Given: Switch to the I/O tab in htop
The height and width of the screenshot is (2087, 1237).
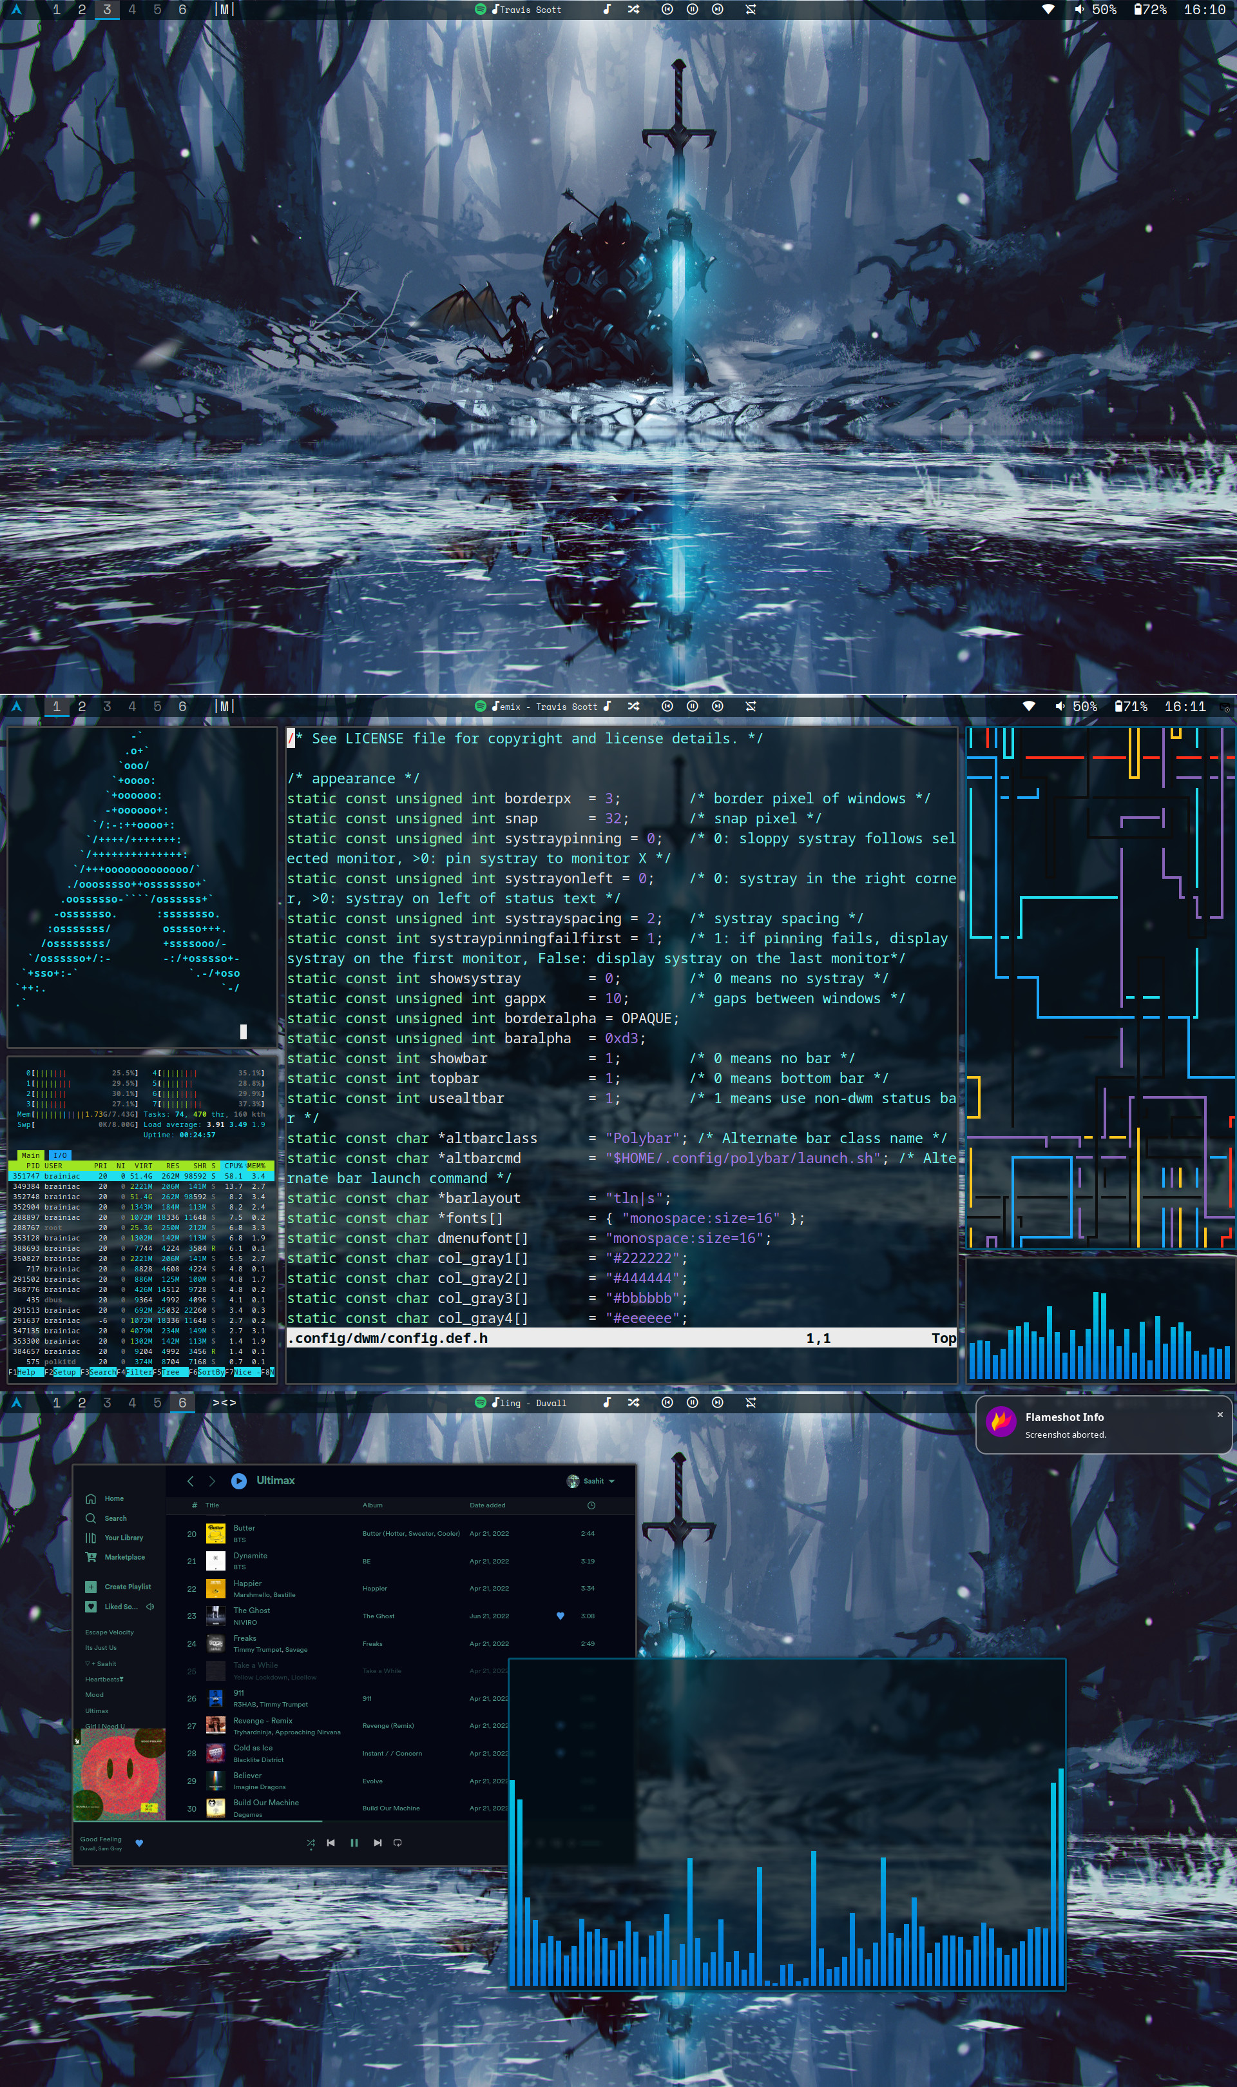Looking at the screenshot, I should pos(59,1155).
